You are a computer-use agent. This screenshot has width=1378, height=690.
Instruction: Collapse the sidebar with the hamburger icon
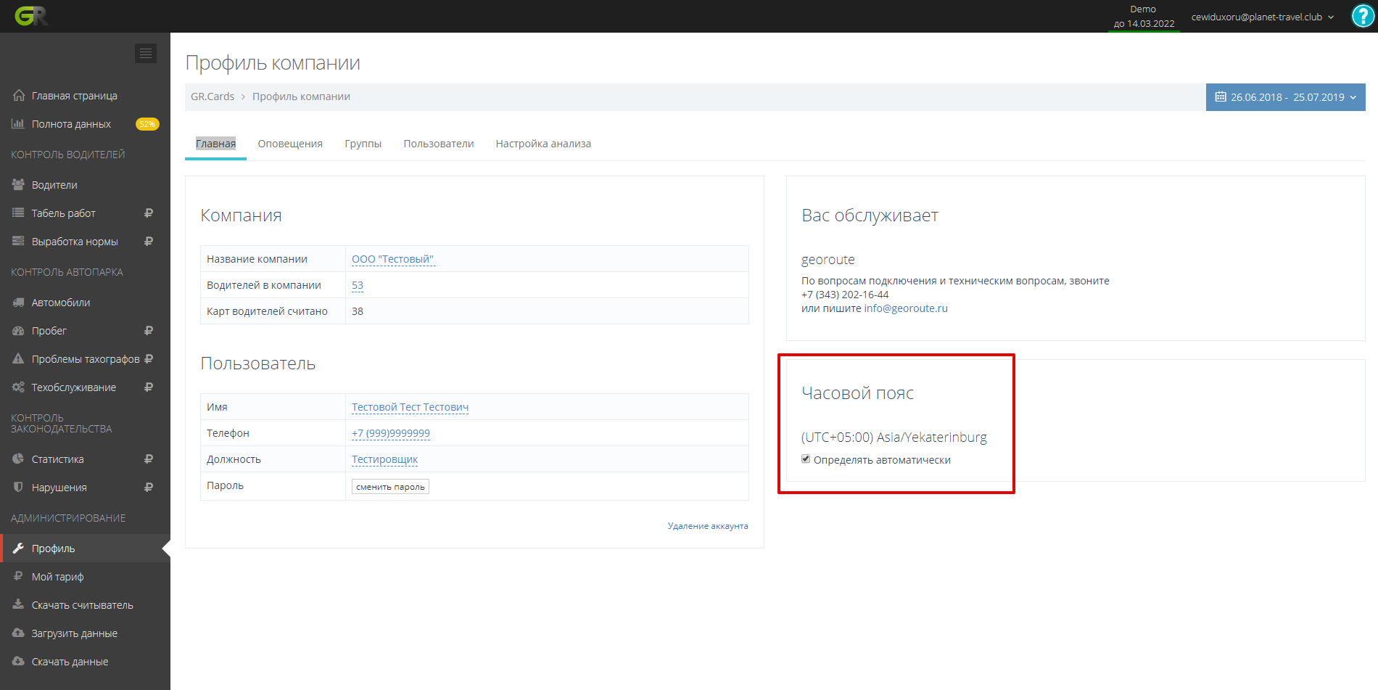coord(146,53)
